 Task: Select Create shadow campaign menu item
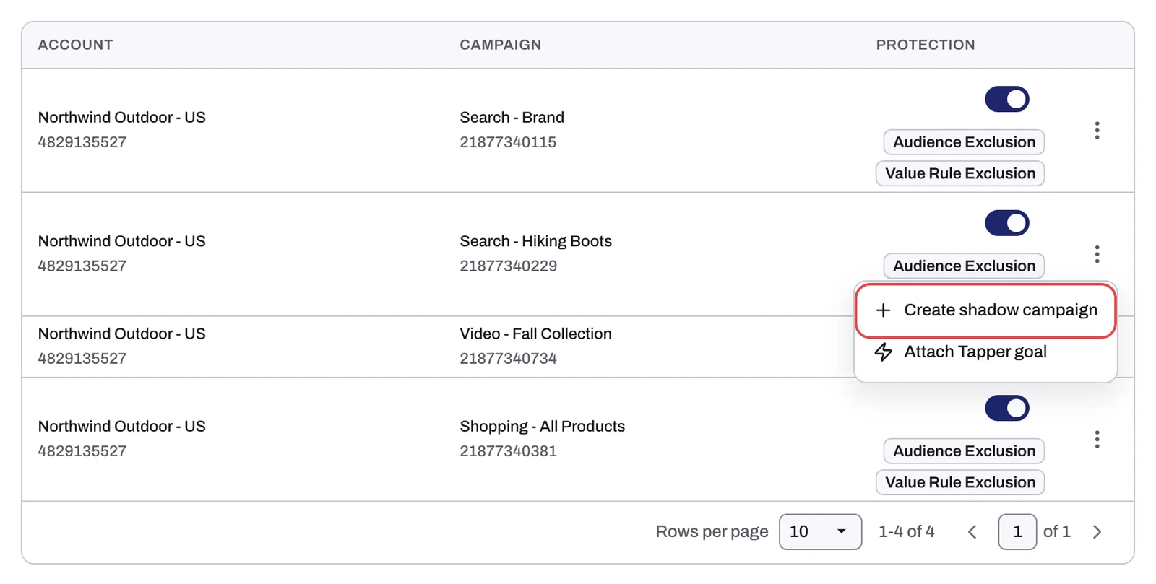985,310
